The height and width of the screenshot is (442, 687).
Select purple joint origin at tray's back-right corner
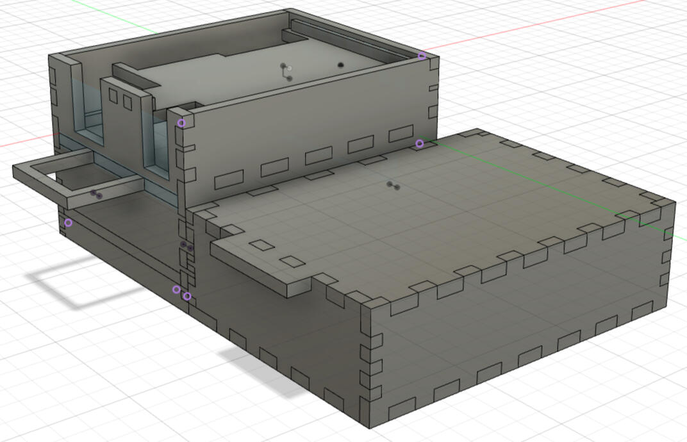pos(422,56)
